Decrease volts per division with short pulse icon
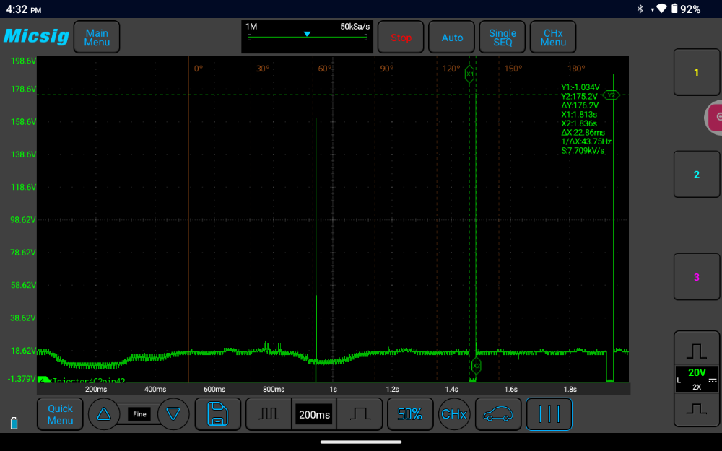This screenshot has height=451, width=722. point(697,409)
